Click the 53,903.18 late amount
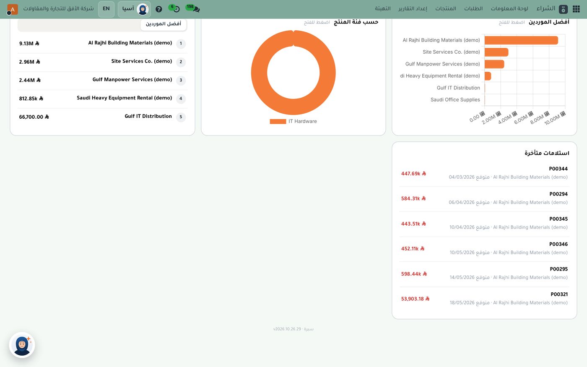This screenshot has height=367, width=587. tap(416, 299)
